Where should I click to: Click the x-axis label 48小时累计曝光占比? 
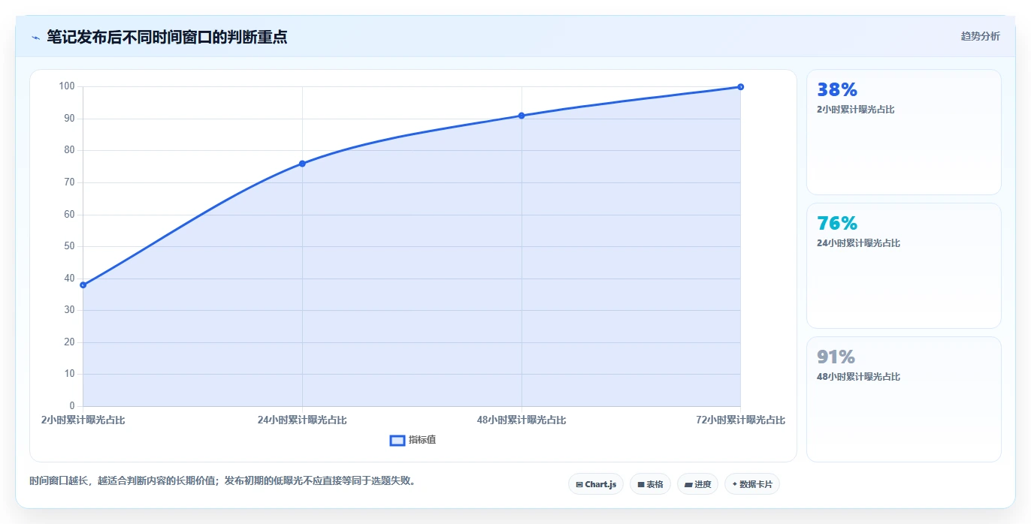tap(522, 420)
